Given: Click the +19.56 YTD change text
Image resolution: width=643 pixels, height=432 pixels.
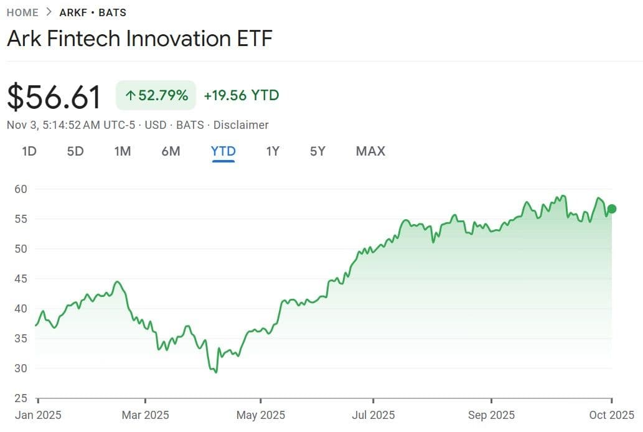Looking at the screenshot, I should coord(242,95).
